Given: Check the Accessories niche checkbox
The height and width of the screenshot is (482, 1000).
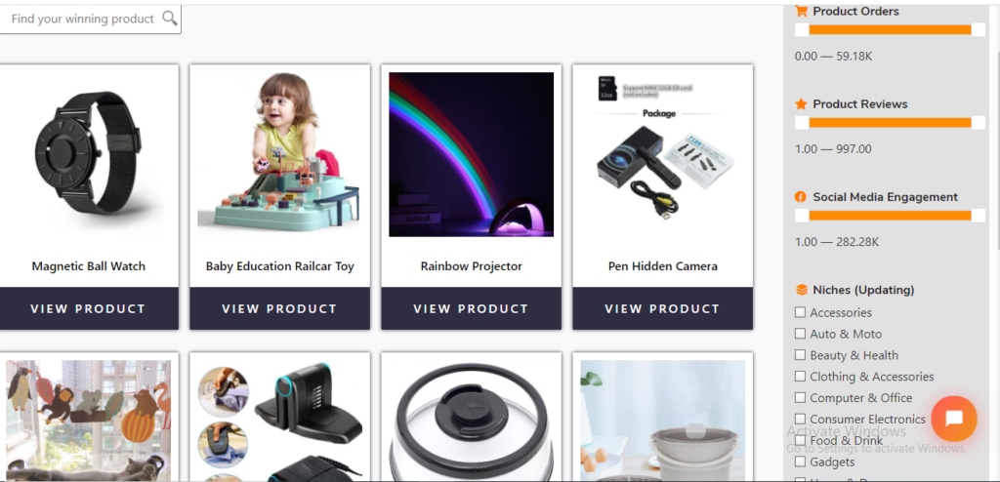Looking at the screenshot, I should (x=800, y=312).
